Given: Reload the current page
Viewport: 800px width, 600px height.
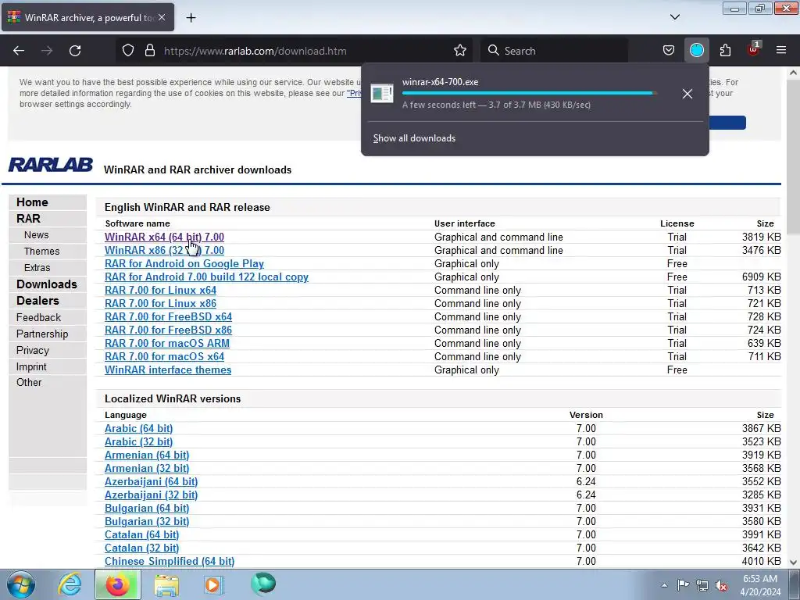Looking at the screenshot, I should coord(75,51).
